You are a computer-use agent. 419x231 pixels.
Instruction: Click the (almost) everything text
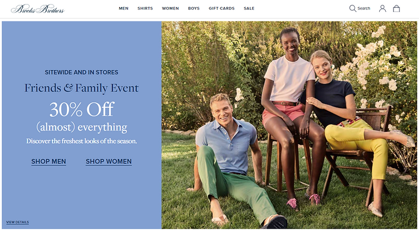tap(81, 128)
